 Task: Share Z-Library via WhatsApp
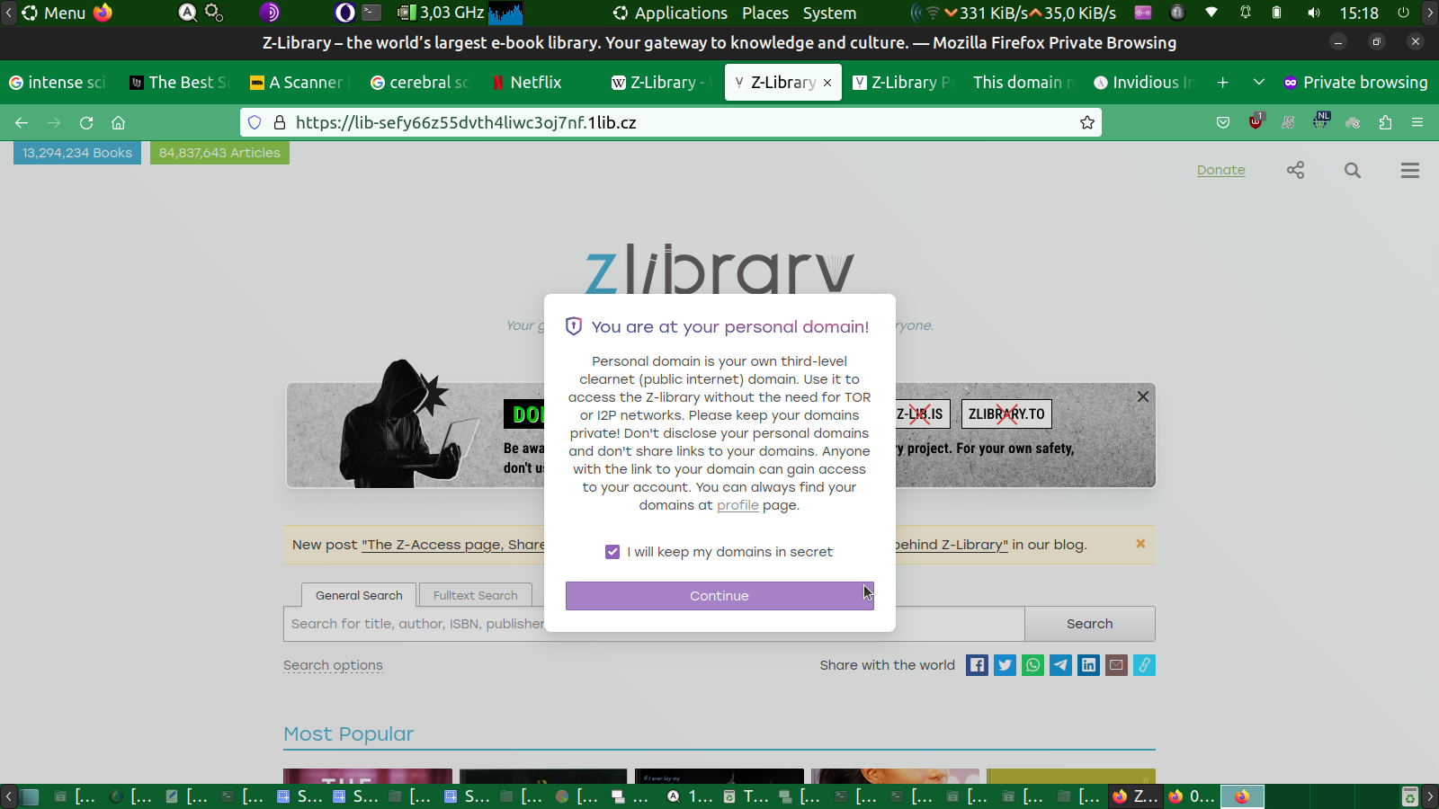(1032, 665)
